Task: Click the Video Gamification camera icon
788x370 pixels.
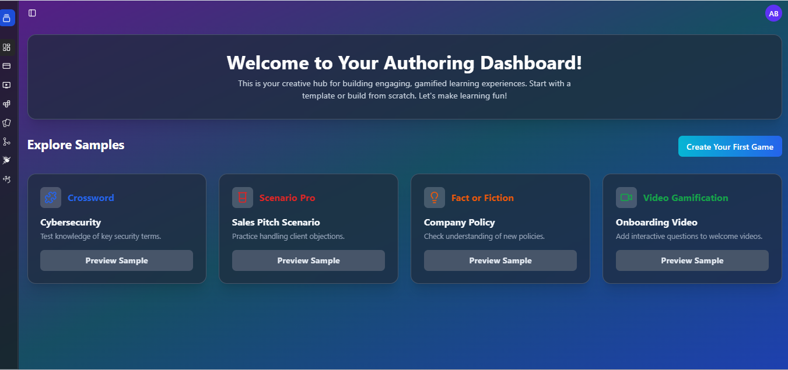Action: pos(626,198)
